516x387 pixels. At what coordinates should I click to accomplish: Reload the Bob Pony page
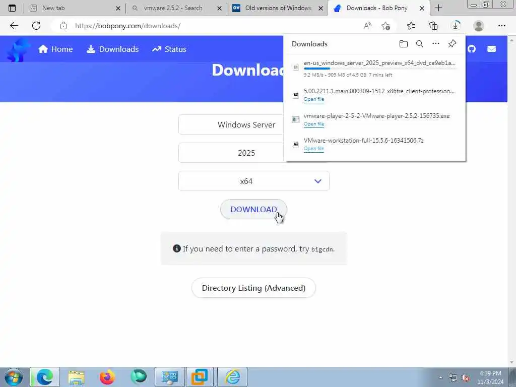point(36,26)
